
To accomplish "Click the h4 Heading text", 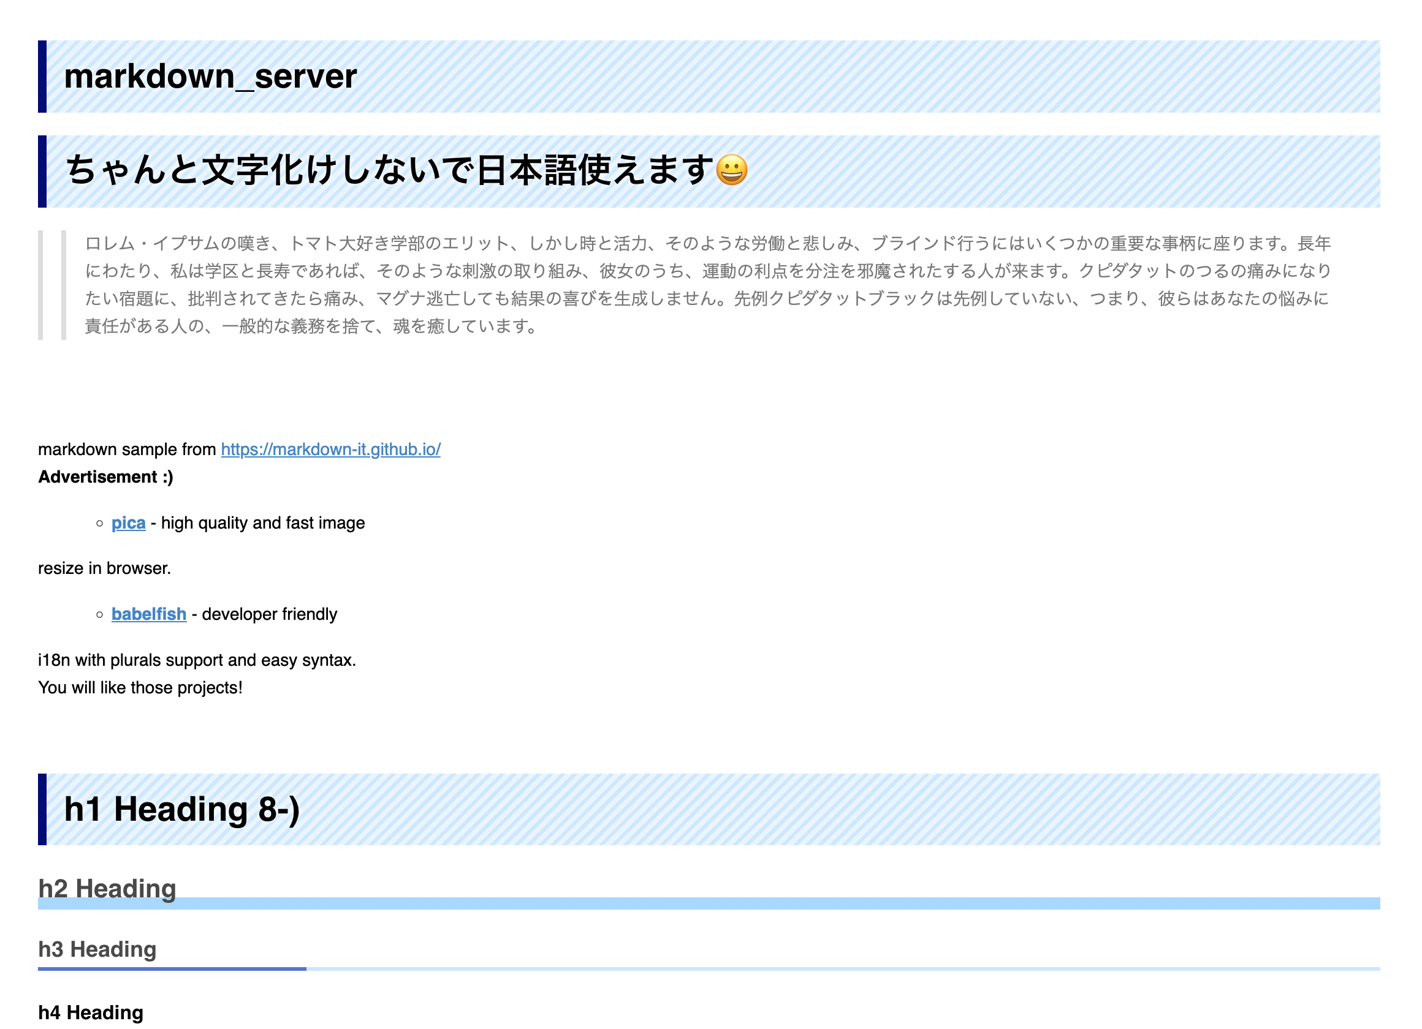I will click(91, 1012).
